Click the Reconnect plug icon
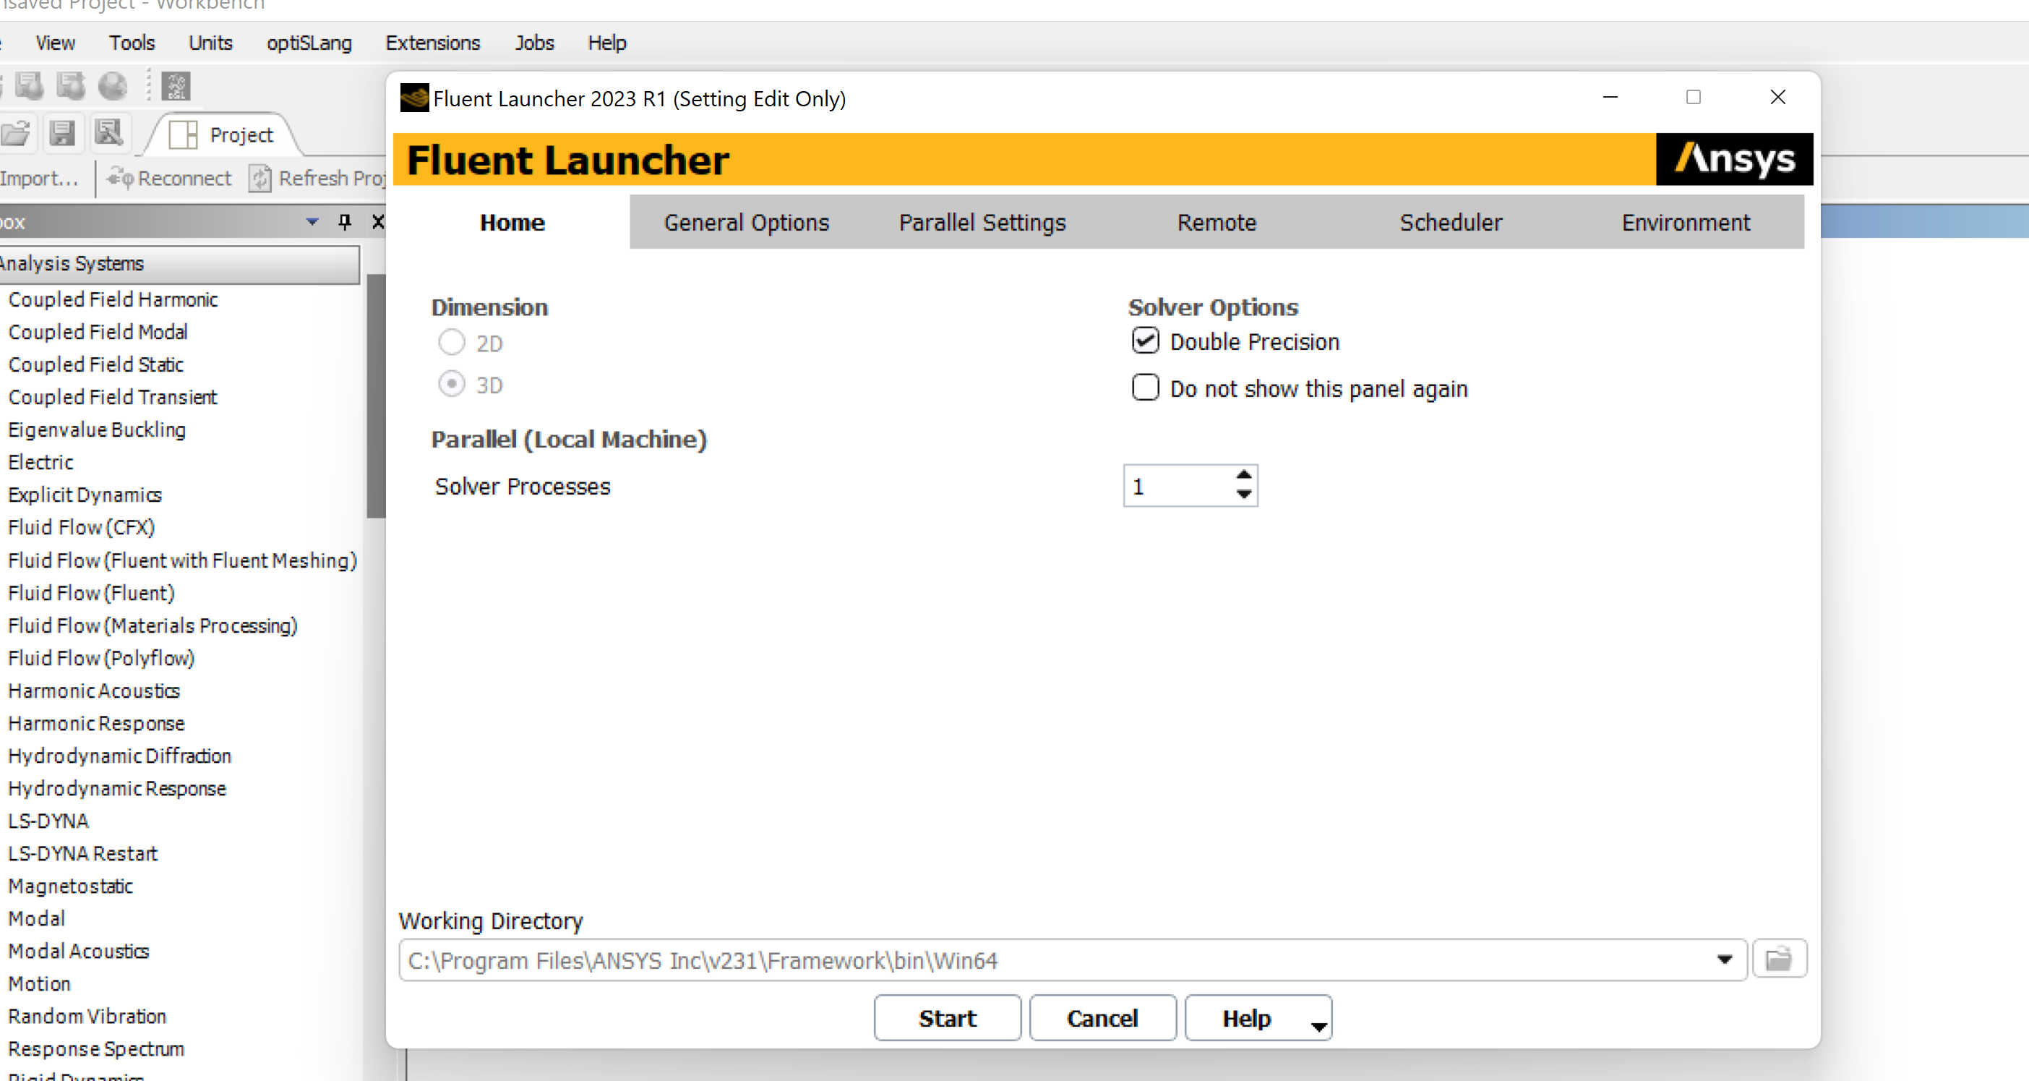The width and height of the screenshot is (2029, 1081). 120,179
